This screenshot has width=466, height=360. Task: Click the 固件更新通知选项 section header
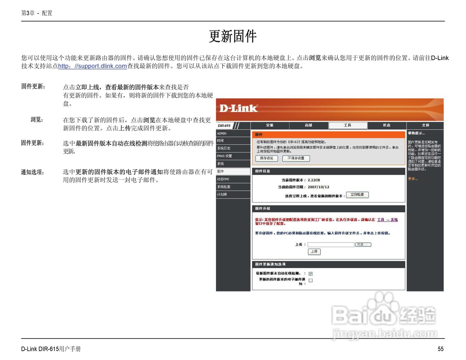point(328,264)
